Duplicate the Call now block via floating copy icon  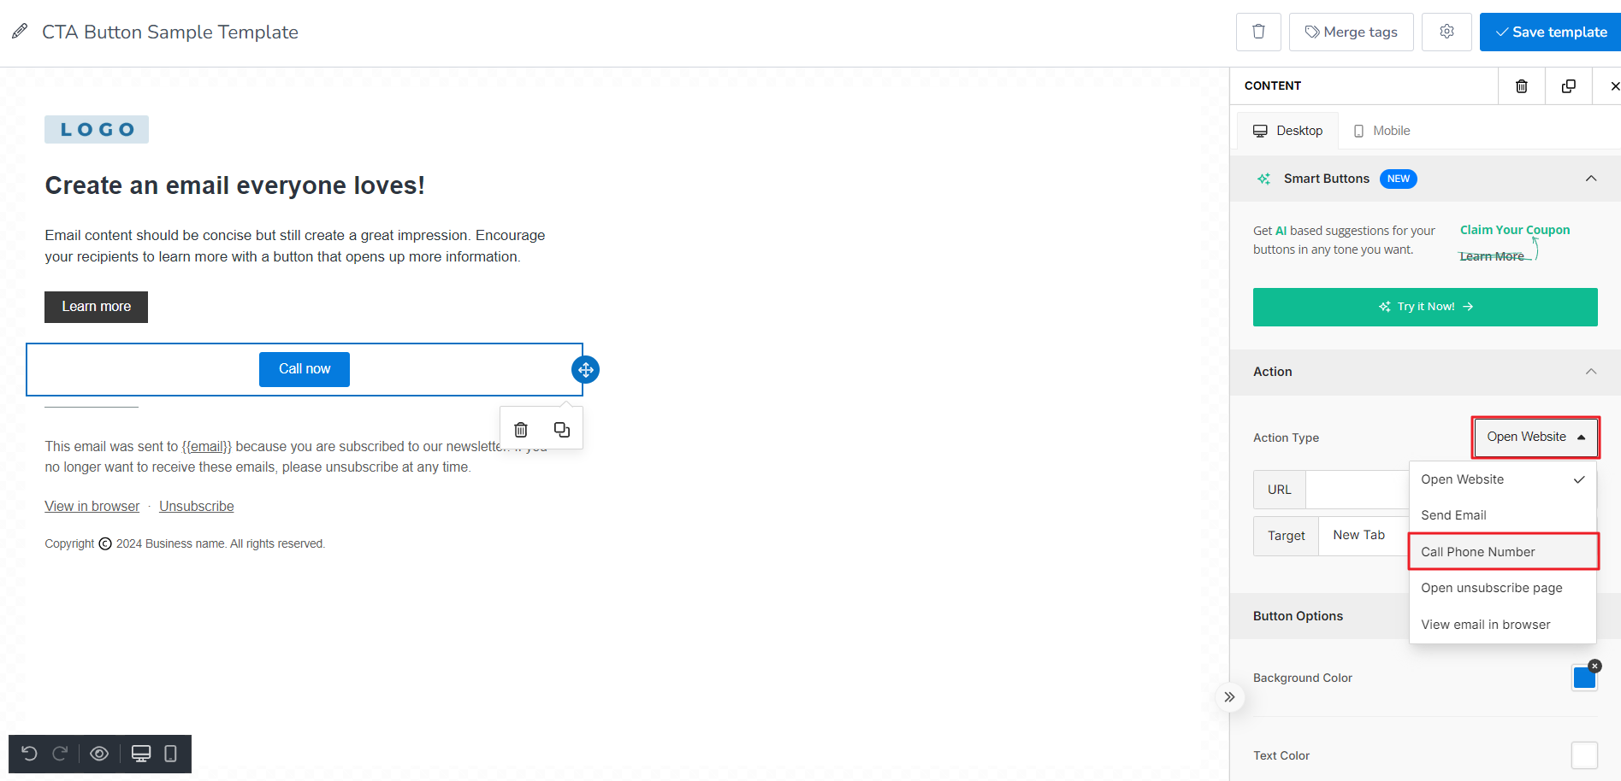561,429
